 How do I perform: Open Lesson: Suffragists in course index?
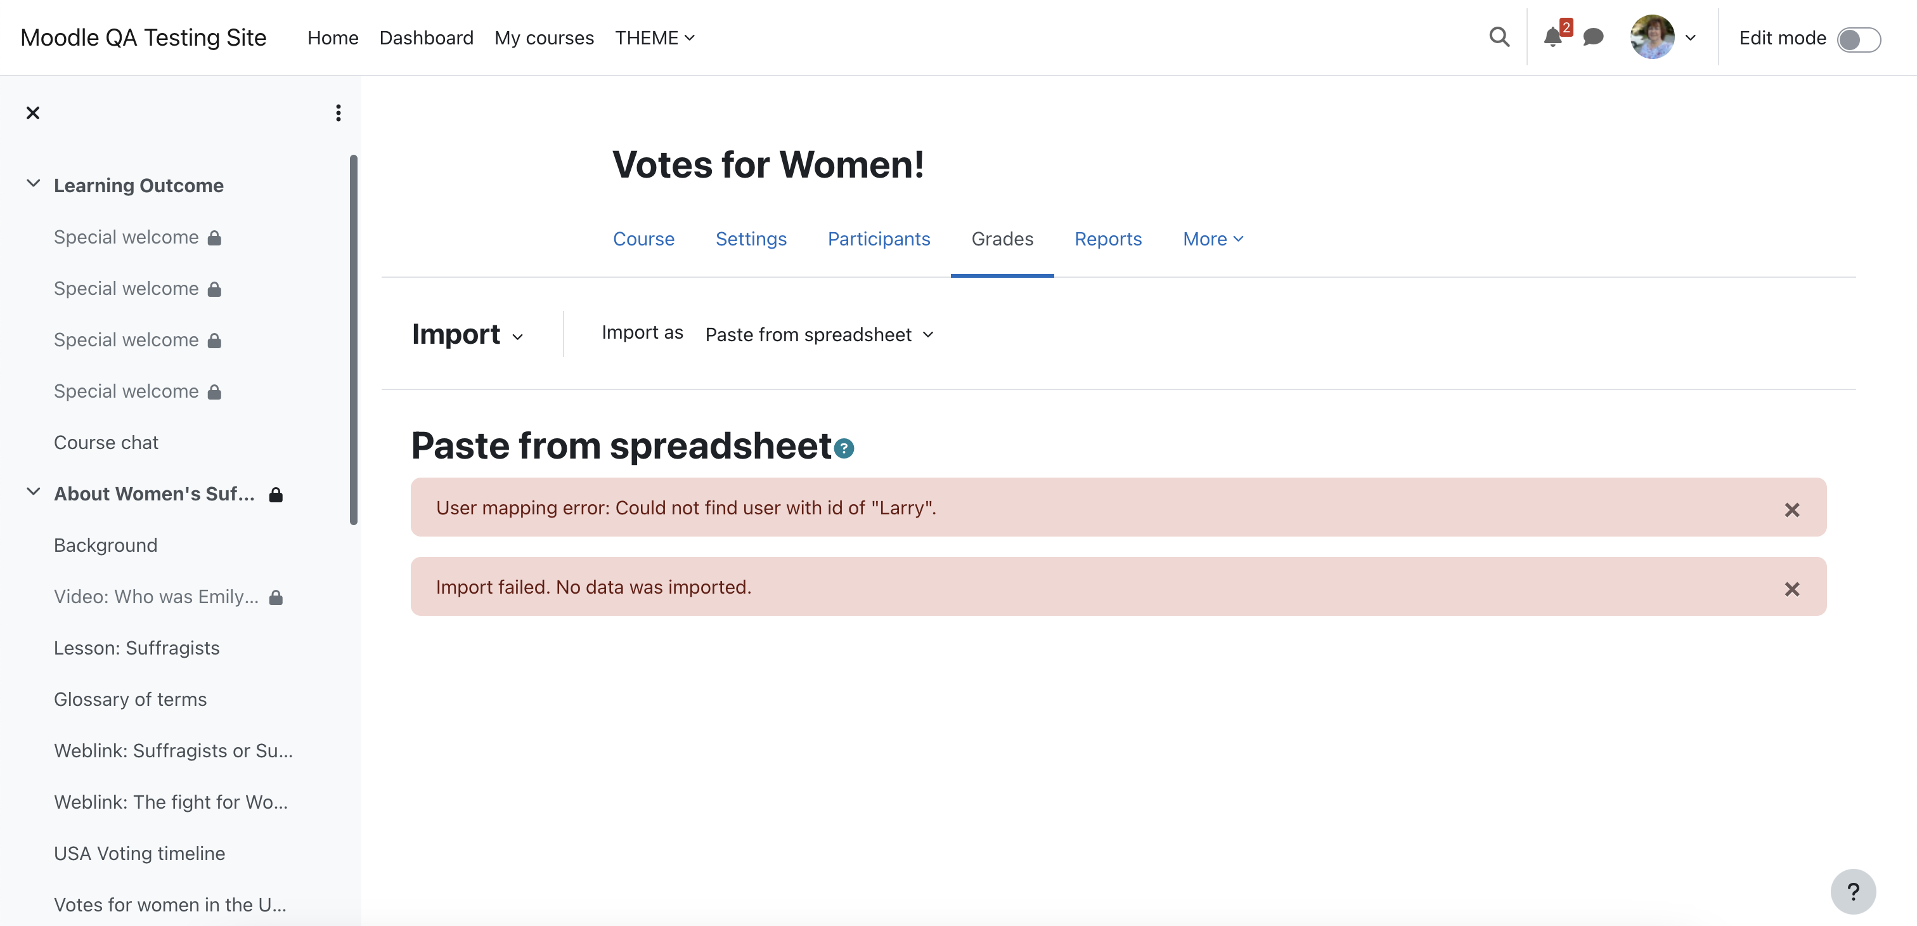pyautogui.click(x=137, y=648)
